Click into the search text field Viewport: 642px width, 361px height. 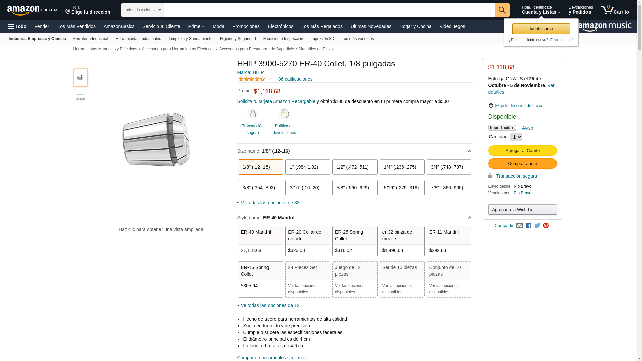329,10
